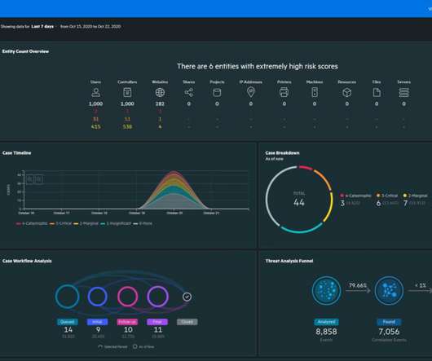Click the Closed checkmark circle icon
The width and height of the screenshot is (432, 361).
187,297
